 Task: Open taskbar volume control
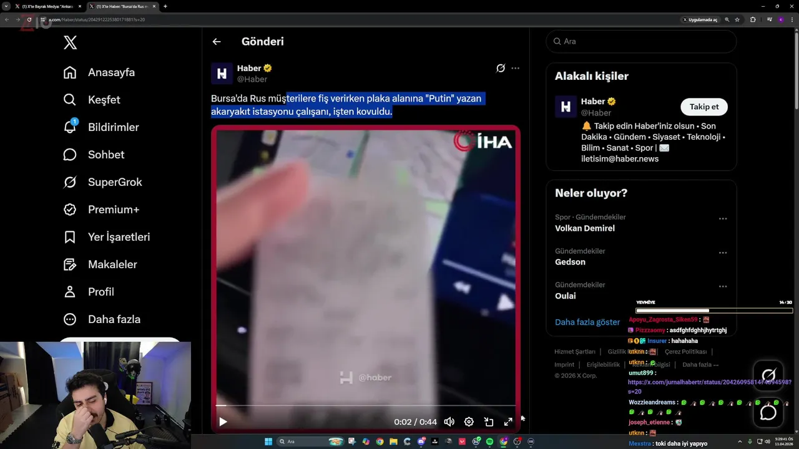coord(766,442)
